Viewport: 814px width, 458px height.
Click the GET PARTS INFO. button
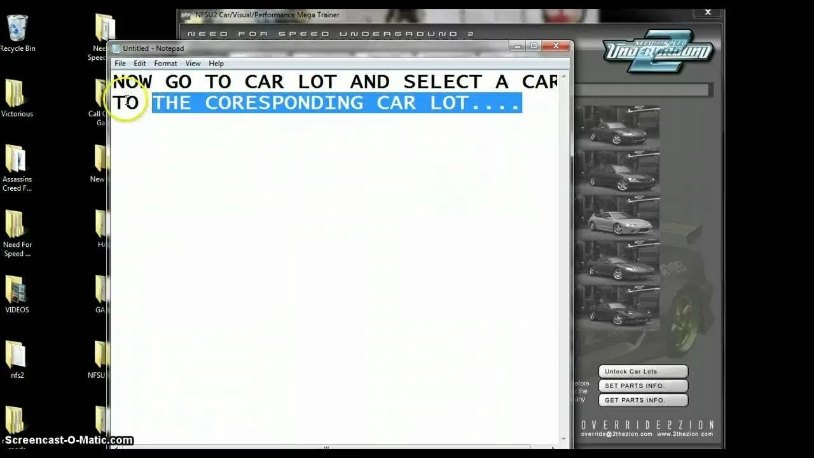tap(643, 400)
